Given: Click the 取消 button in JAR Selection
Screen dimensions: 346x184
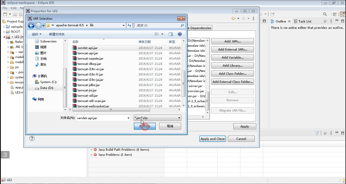Looking at the screenshot, I should point(170,126).
